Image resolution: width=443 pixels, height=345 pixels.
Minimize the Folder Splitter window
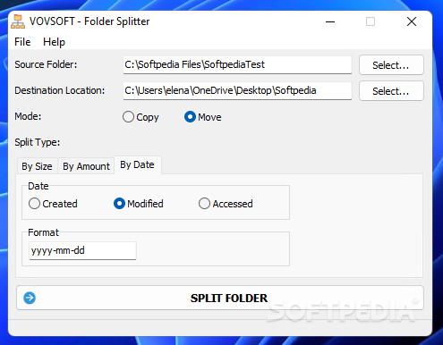point(330,21)
